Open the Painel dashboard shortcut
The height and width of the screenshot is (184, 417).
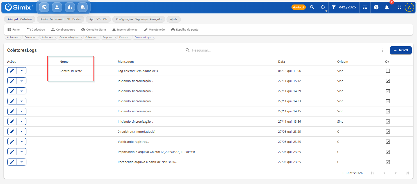pos(14,29)
